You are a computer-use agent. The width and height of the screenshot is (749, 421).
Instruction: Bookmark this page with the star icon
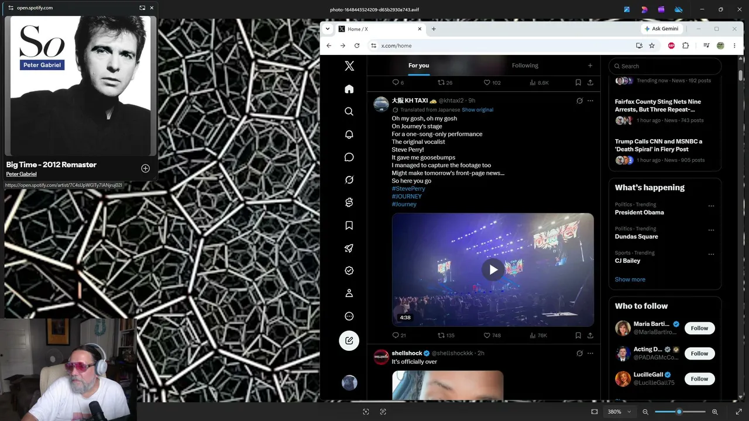click(x=652, y=46)
